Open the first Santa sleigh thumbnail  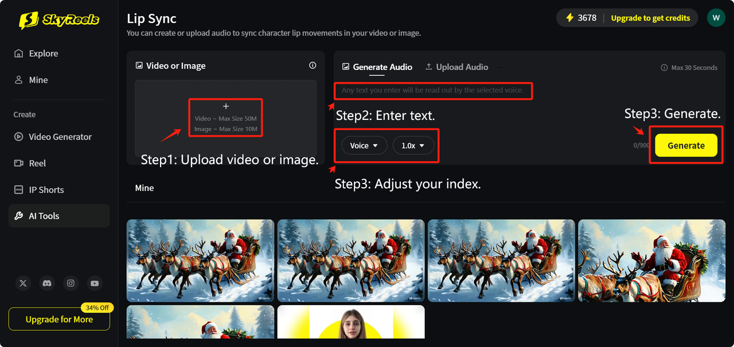(x=200, y=260)
